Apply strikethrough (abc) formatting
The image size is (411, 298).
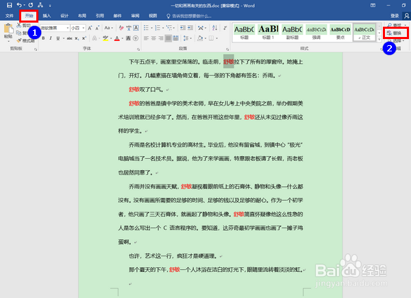(x=69, y=38)
